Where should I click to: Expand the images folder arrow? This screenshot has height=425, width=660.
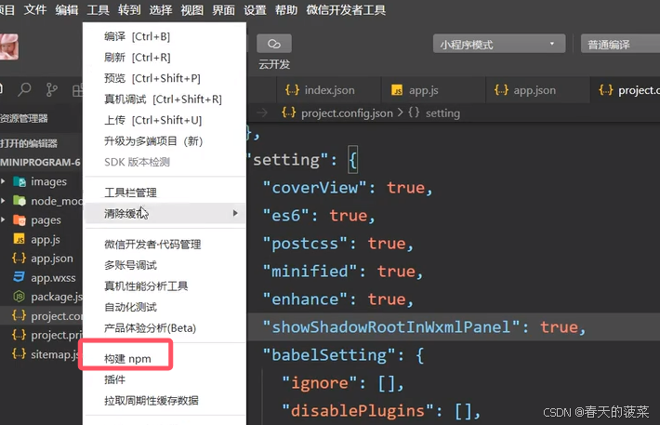tap(4, 181)
